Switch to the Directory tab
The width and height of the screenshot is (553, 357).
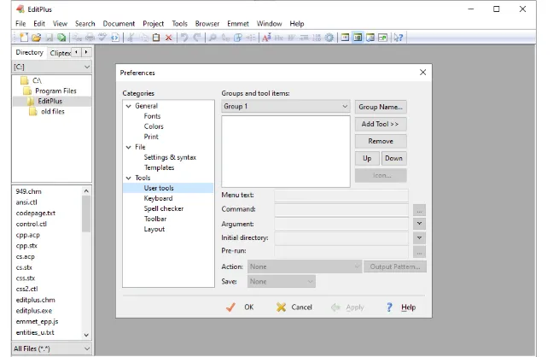29,52
